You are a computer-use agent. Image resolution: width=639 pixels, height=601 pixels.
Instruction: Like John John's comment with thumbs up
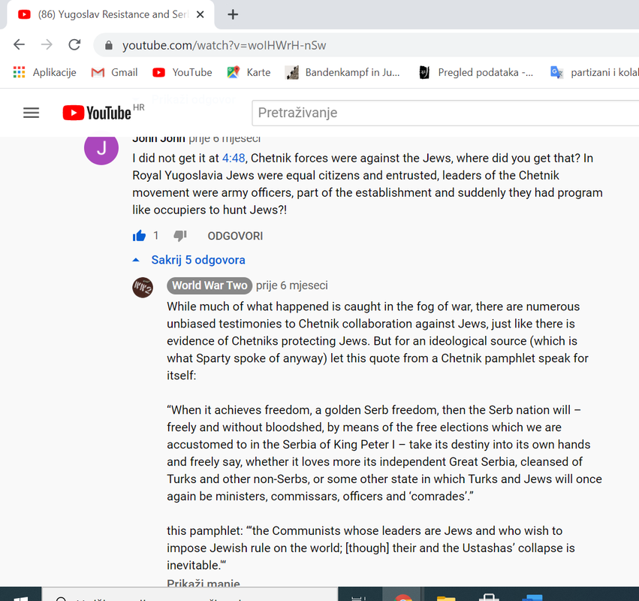[x=139, y=236]
